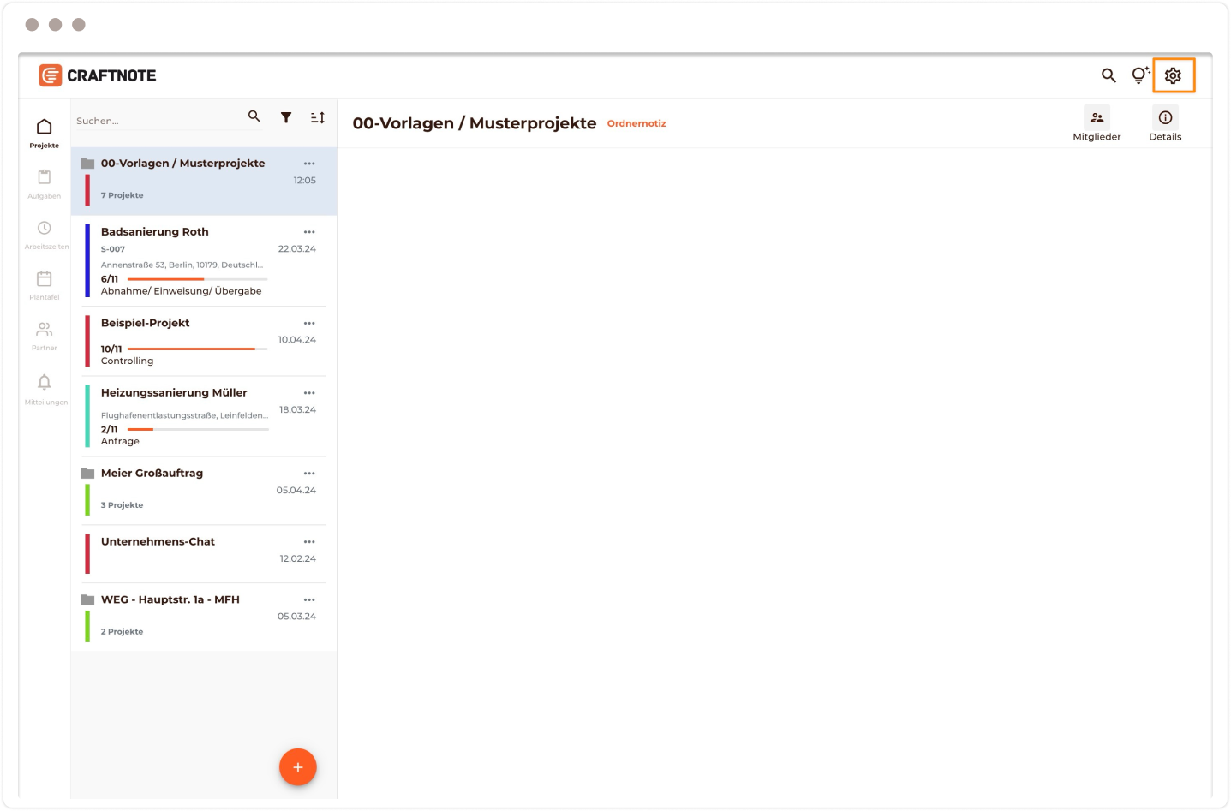This screenshot has width=1231, height=811.
Task: Open three-dot menu for Meier Großauftrag
Action: point(309,474)
